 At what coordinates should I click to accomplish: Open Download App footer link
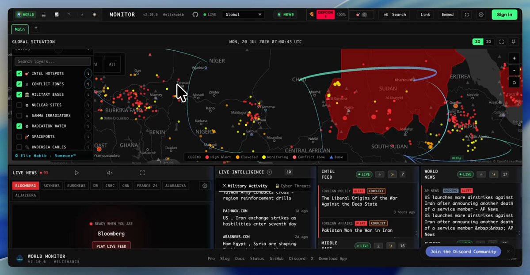tap(332, 259)
